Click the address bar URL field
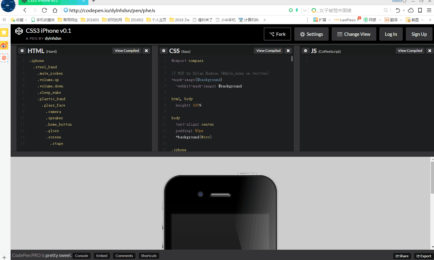434x260 pixels. (x=175, y=10)
